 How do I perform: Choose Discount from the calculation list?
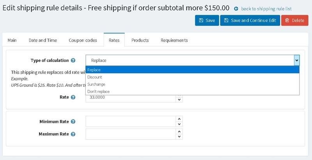click(192, 77)
